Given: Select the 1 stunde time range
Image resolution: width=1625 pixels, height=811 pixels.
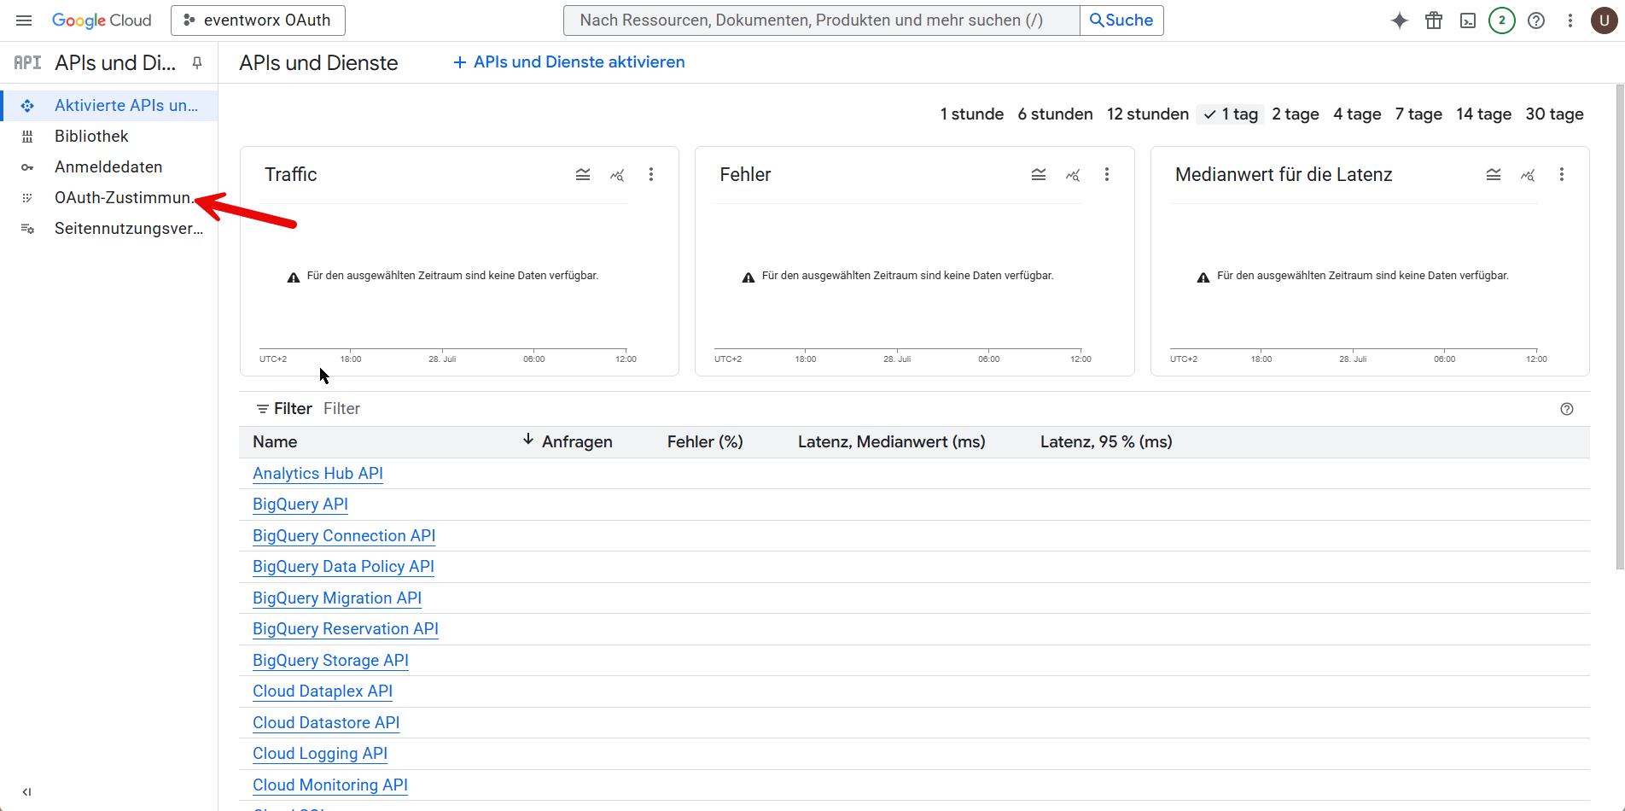Looking at the screenshot, I should 972,114.
